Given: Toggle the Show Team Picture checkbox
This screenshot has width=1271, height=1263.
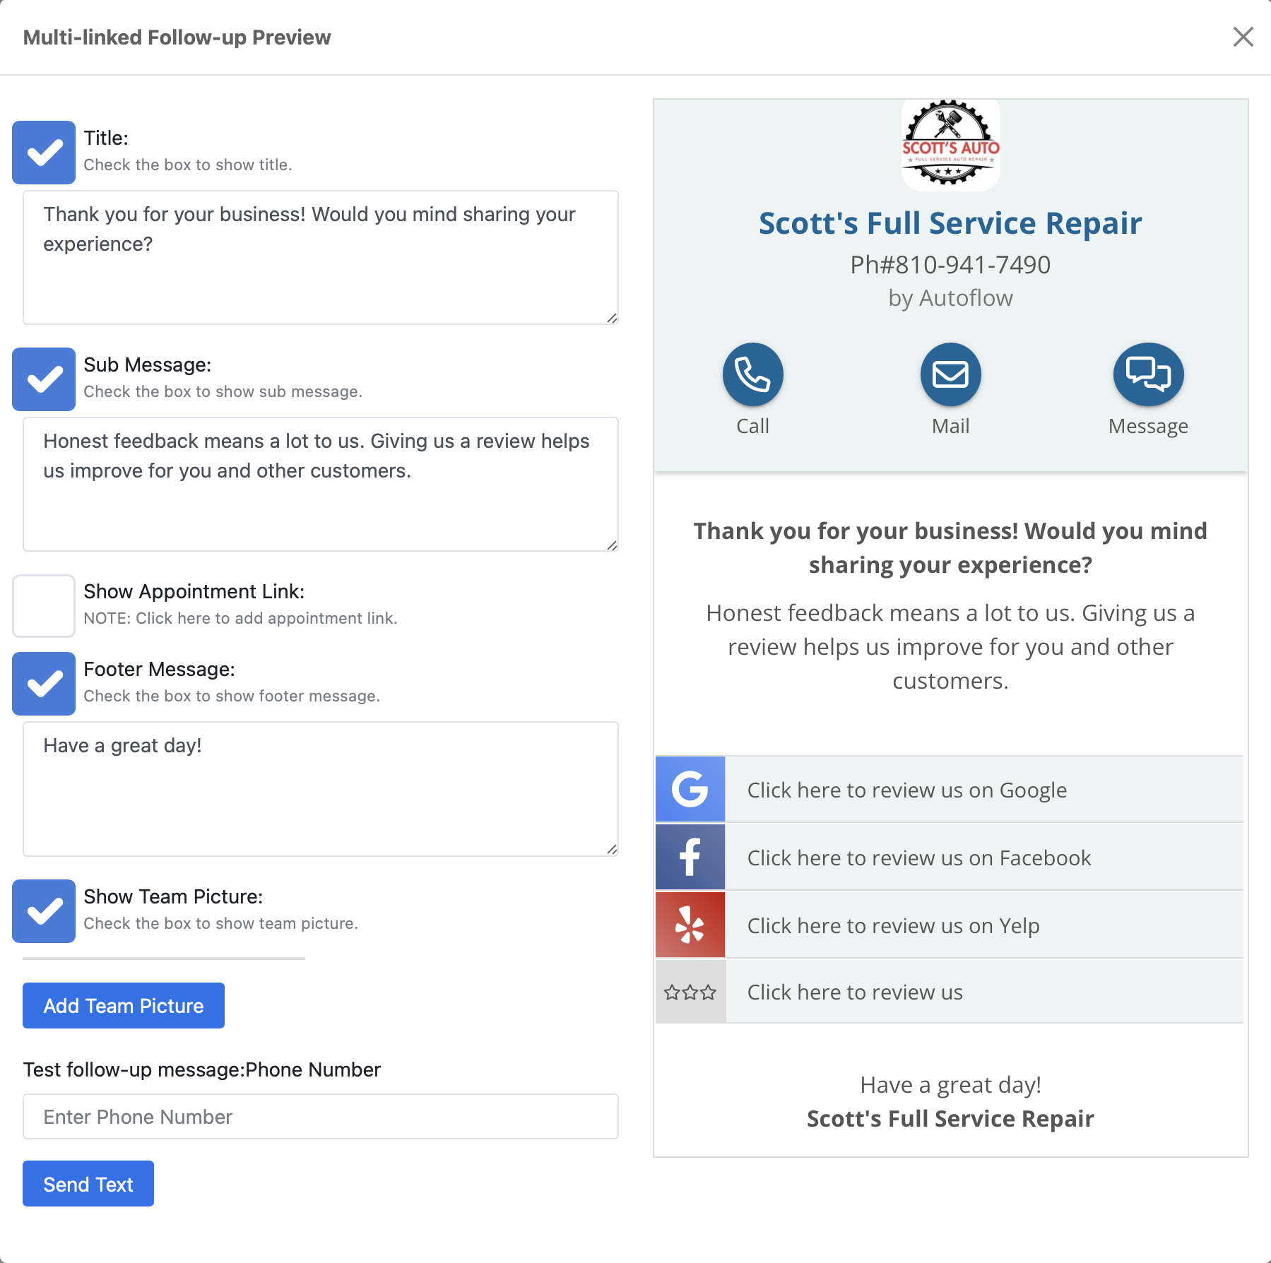Looking at the screenshot, I should (44, 911).
